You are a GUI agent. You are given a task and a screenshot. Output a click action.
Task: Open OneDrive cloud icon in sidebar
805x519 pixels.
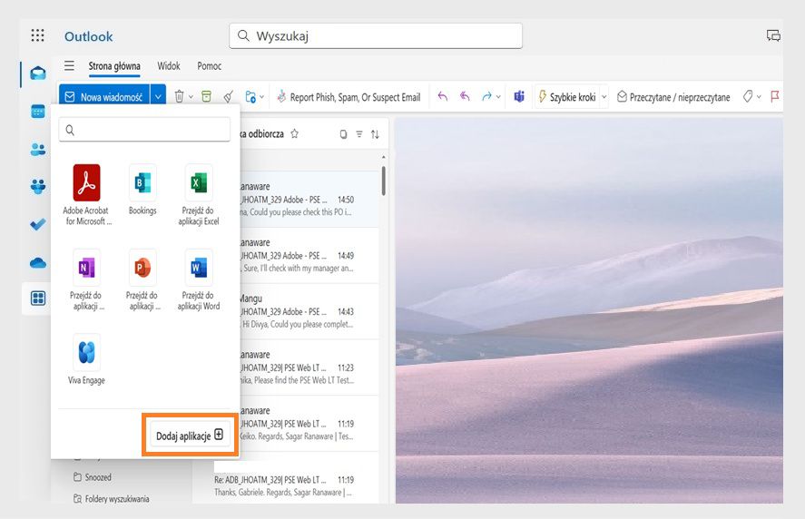pyautogui.click(x=37, y=263)
